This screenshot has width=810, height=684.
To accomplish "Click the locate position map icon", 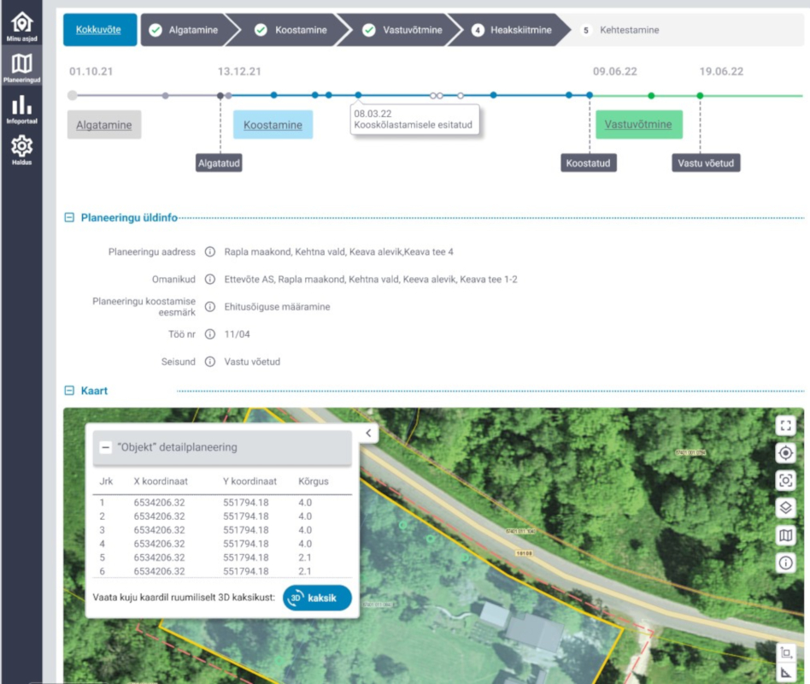I will [x=785, y=453].
